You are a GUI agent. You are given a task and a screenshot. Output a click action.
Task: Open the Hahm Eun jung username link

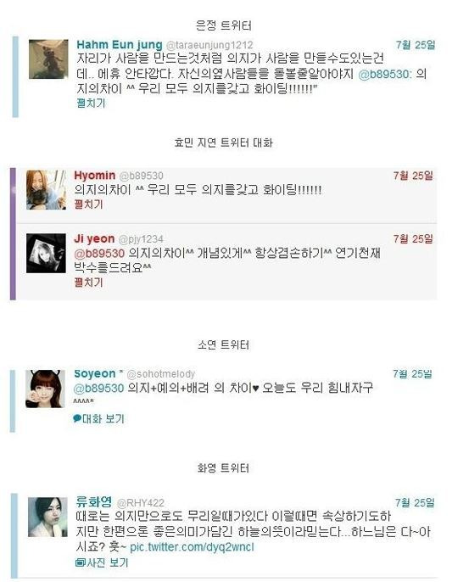tap(120, 44)
